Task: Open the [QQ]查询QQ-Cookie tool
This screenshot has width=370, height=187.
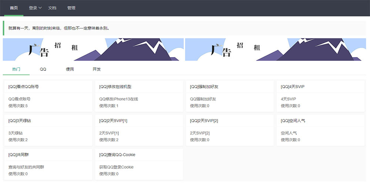Action: coord(139,164)
